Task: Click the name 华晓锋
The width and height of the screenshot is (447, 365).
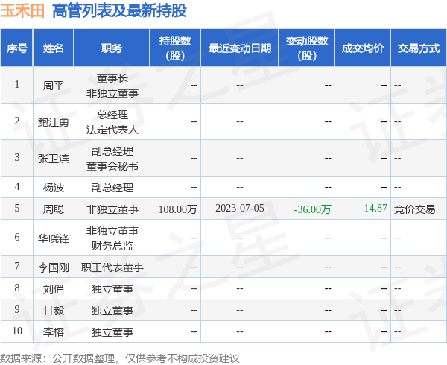Action: click(54, 238)
